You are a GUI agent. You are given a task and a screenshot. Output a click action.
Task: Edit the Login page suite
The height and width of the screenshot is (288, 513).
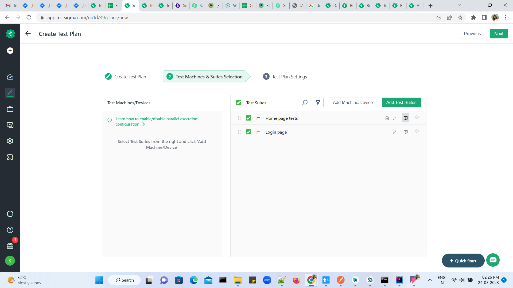point(395,132)
